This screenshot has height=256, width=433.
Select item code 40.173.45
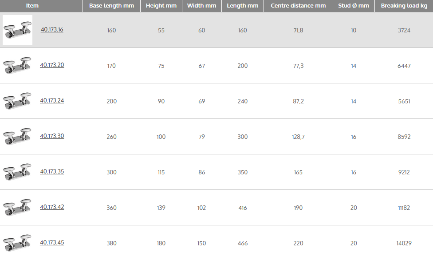point(52,243)
